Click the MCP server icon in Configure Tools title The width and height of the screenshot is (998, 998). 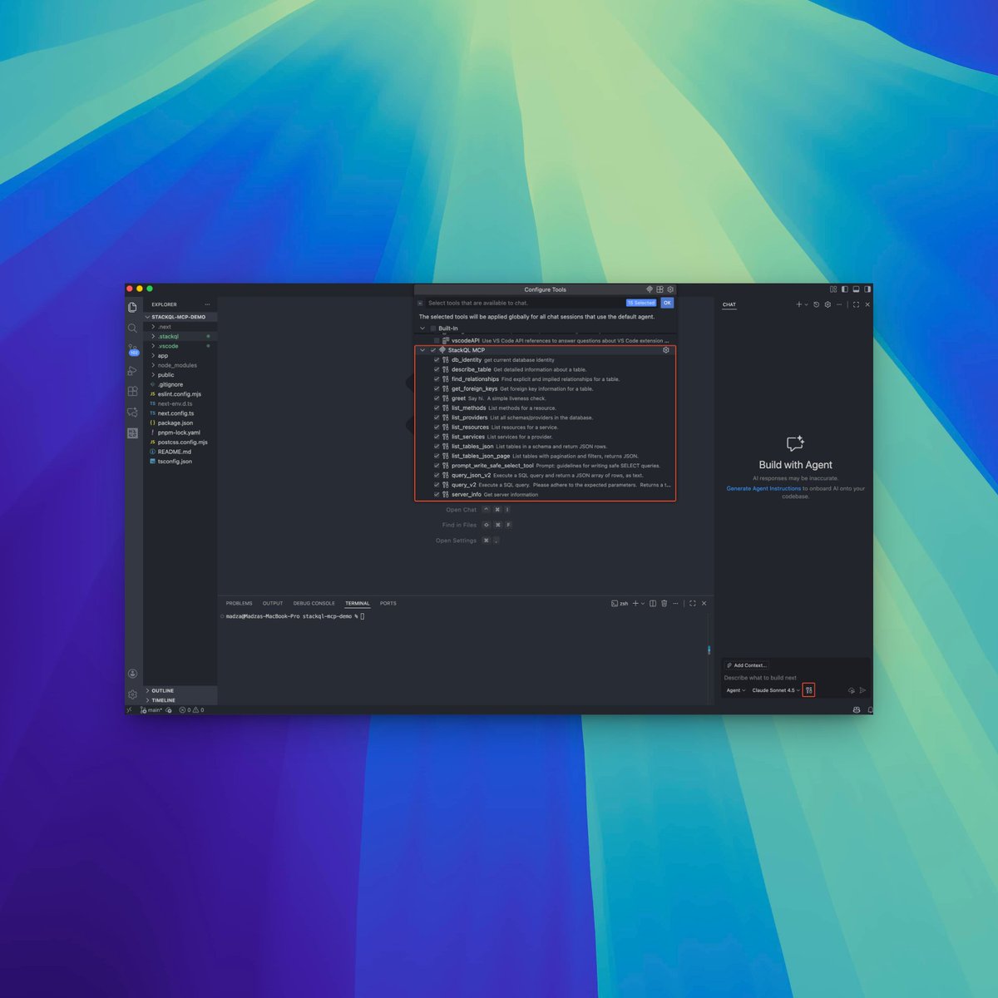tap(650, 289)
